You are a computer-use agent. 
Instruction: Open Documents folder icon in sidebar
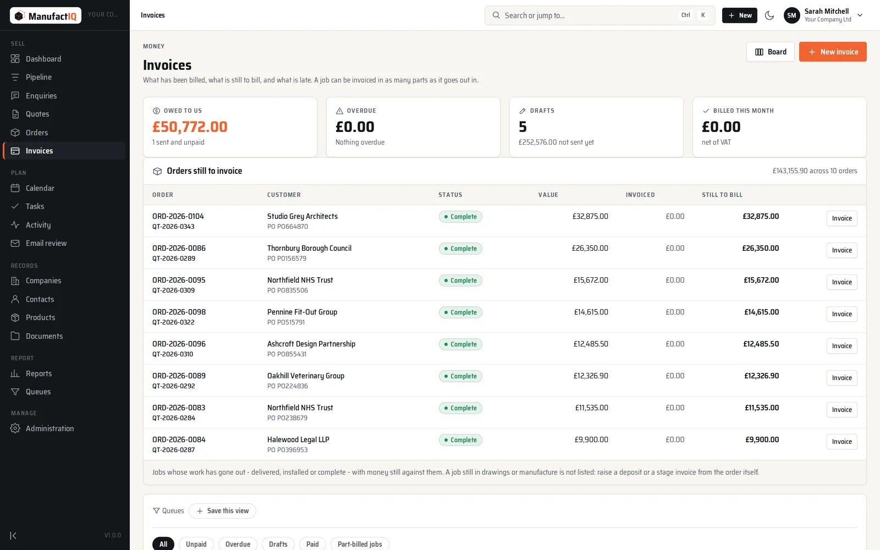(15, 336)
